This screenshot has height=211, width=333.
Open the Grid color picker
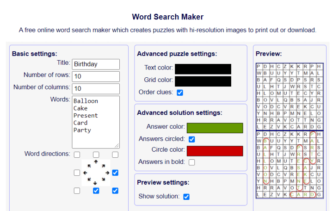point(203,81)
